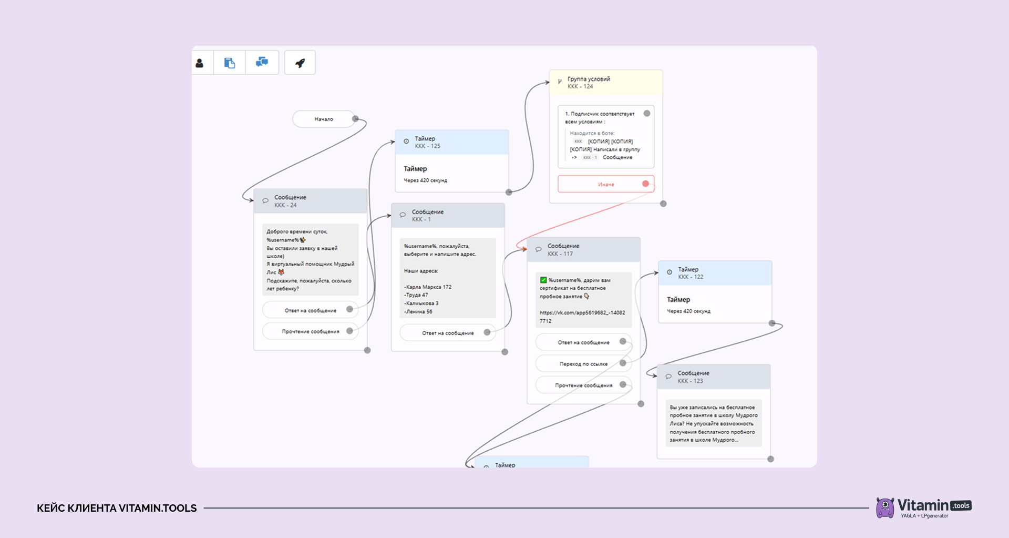Click the red connector dot on Иначе
This screenshot has height=538, width=1009.
pos(645,184)
